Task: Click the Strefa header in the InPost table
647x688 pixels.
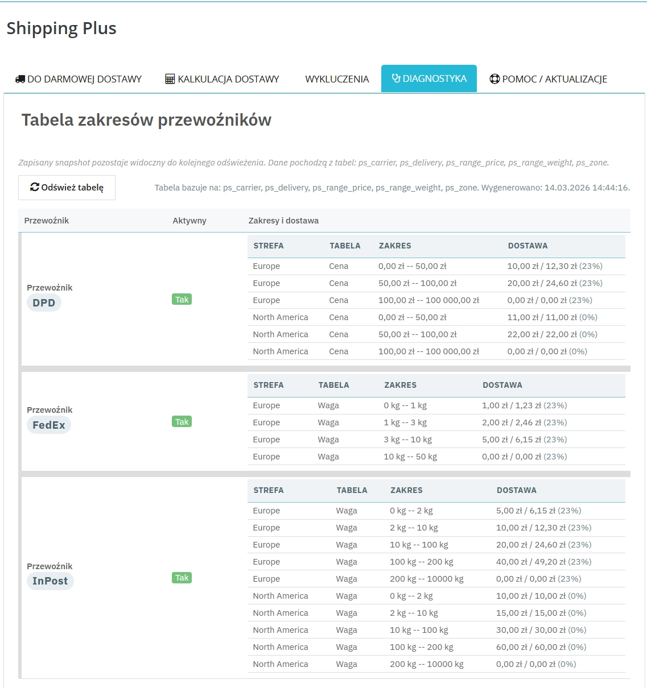Action: pos(268,490)
